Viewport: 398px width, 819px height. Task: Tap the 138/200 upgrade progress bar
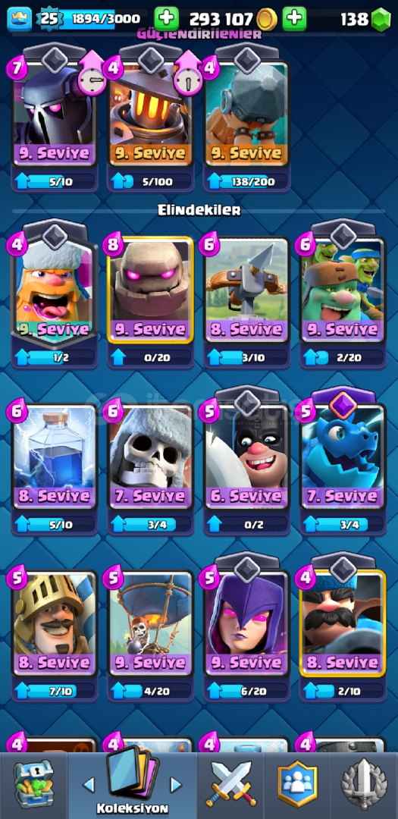tap(247, 181)
